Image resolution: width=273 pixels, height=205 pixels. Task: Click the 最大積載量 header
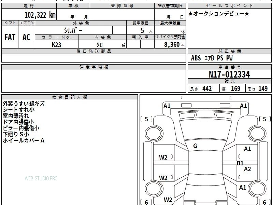(170, 23)
